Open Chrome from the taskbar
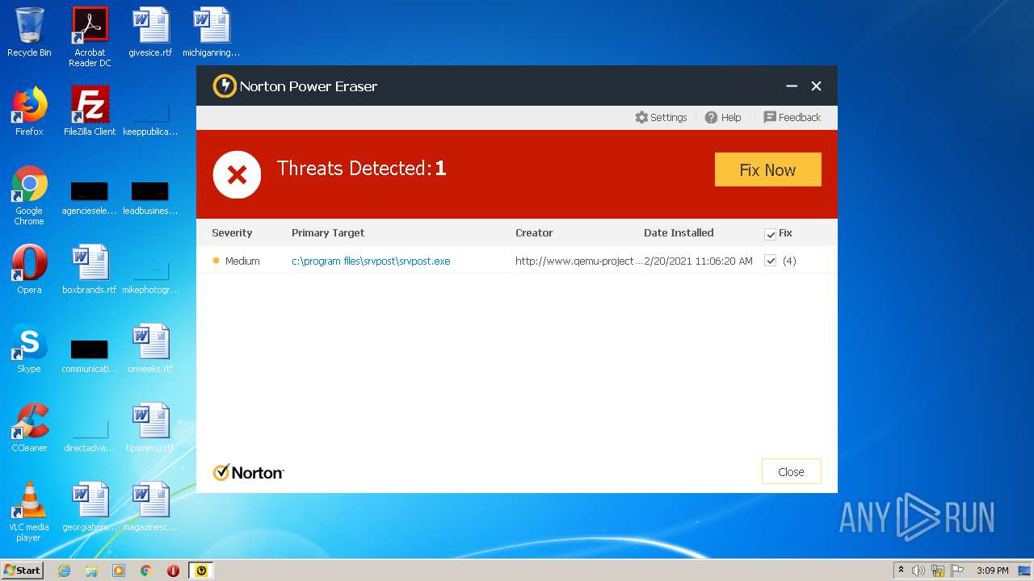This screenshot has height=581, width=1034. [x=146, y=571]
